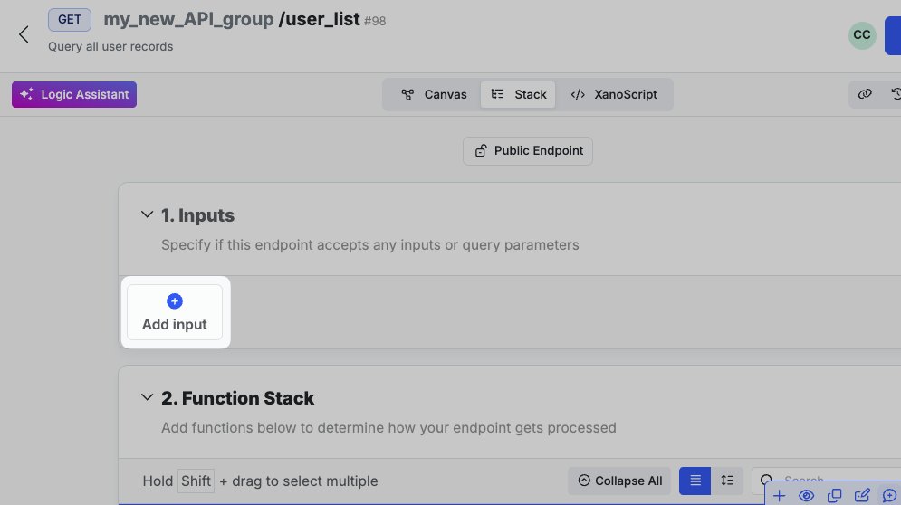Click the Public Endpoint button

coord(528,151)
